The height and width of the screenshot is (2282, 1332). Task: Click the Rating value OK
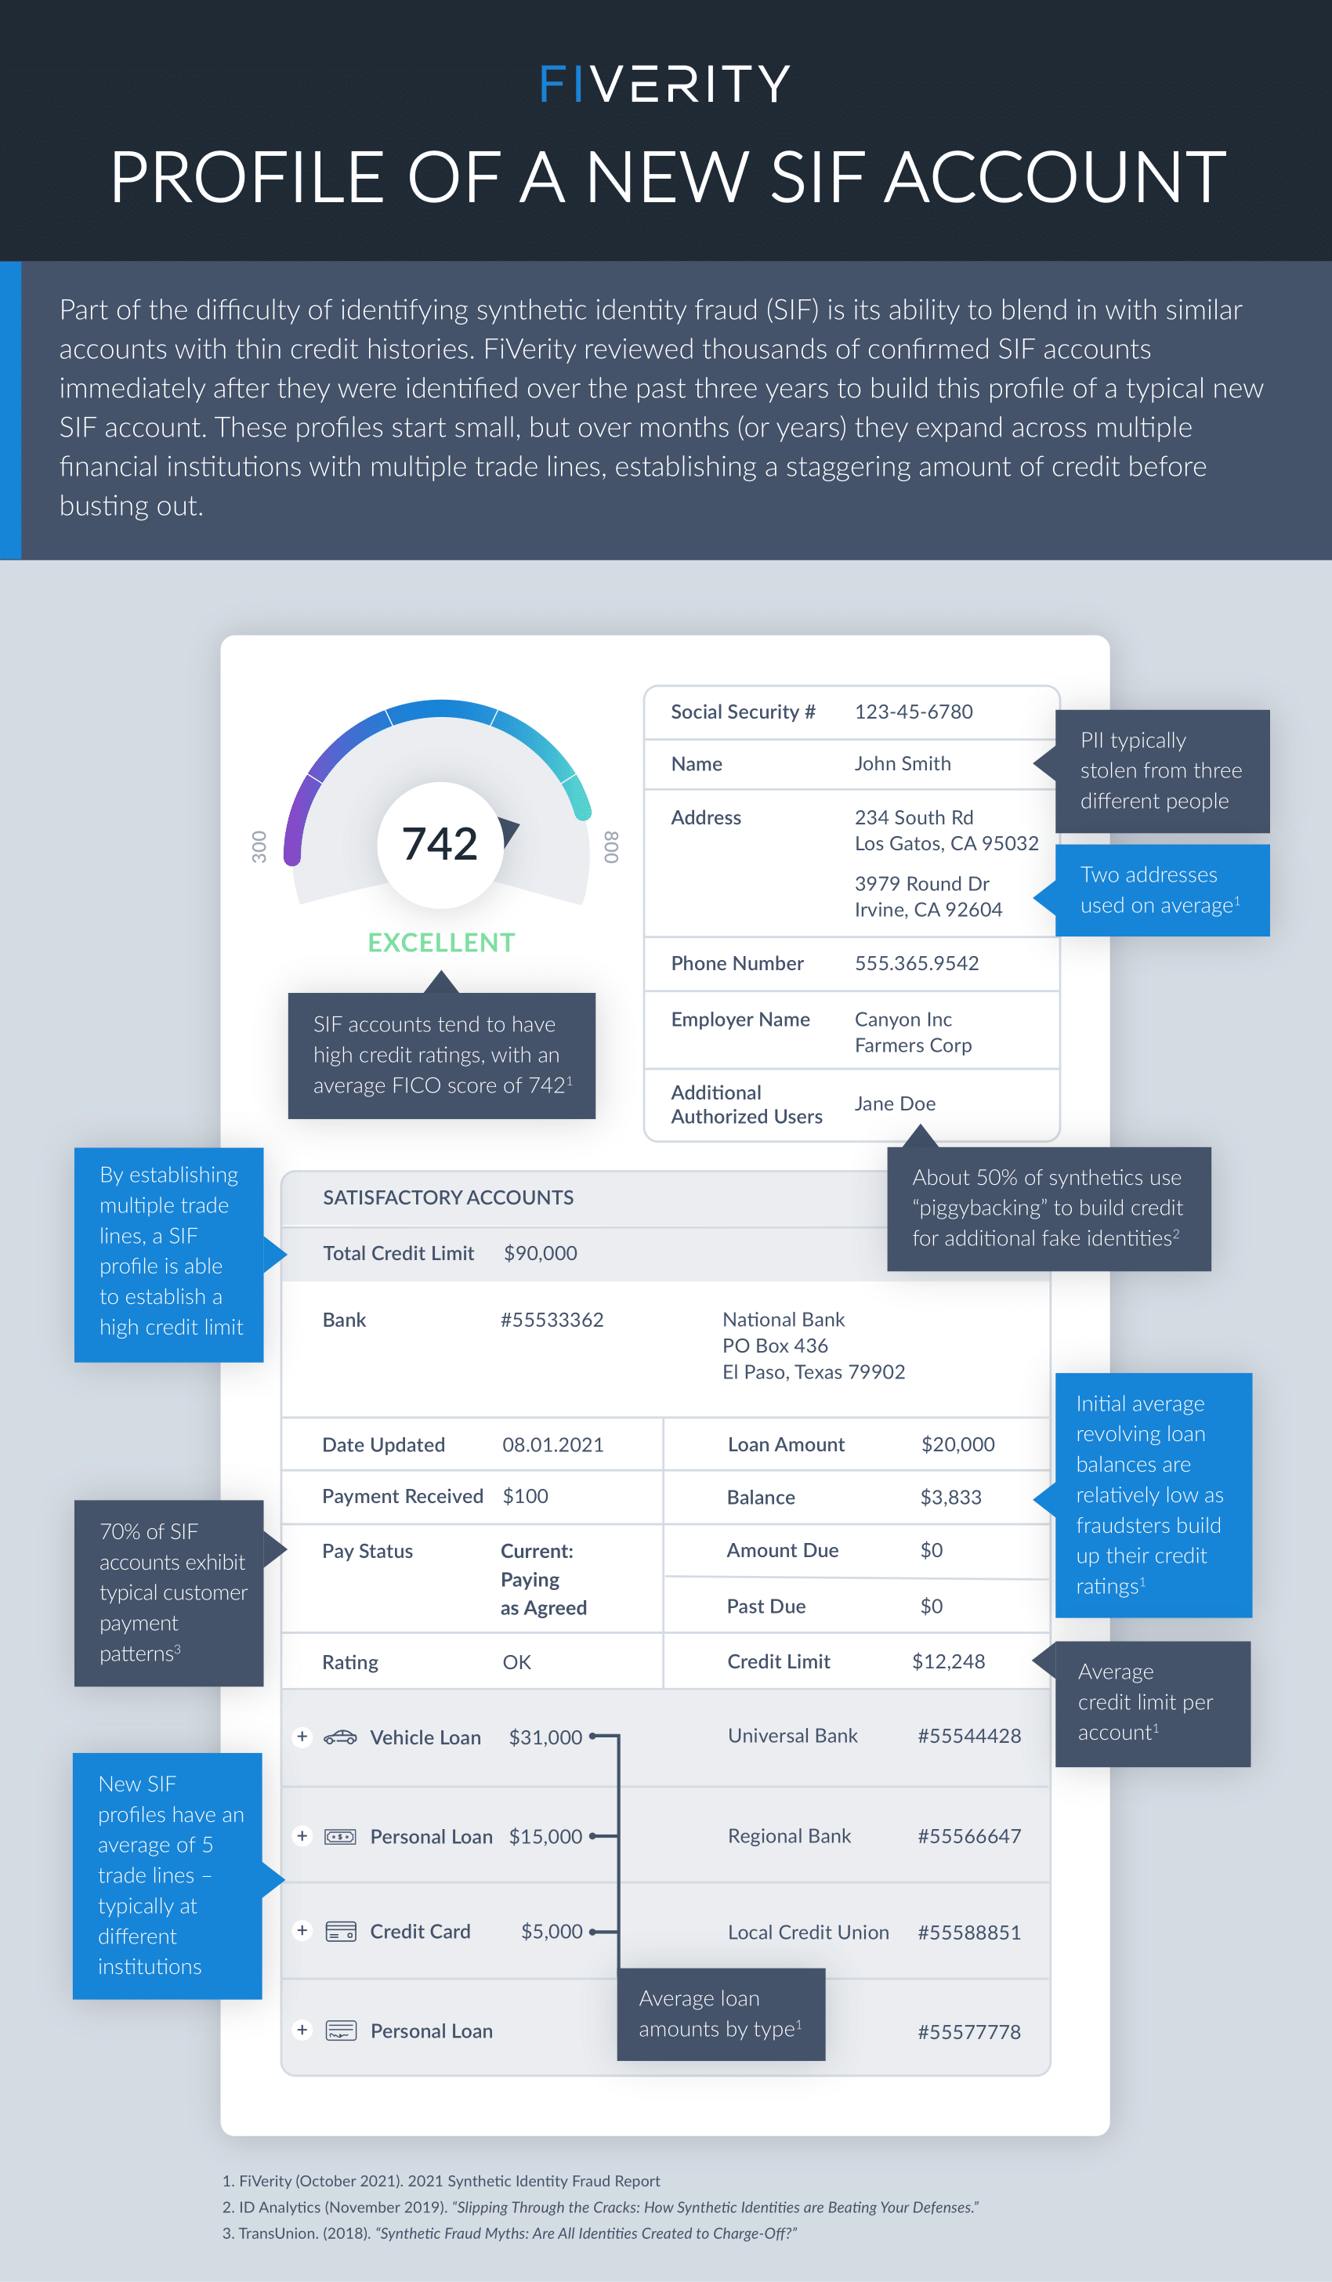click(517, 1661)
